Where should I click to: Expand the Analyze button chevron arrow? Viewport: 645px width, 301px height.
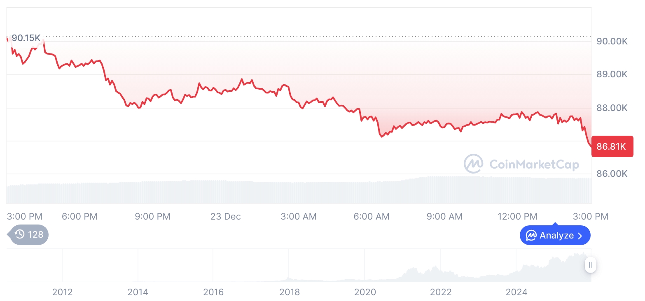point(580,236)
